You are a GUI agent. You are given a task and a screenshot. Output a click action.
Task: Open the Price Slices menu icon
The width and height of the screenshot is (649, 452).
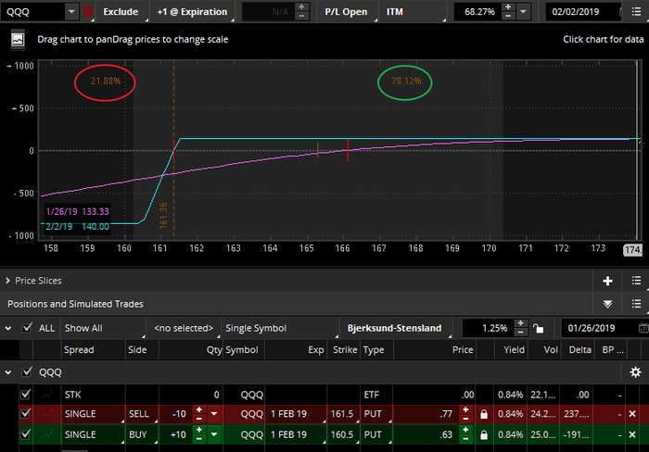tap(637, 281)
